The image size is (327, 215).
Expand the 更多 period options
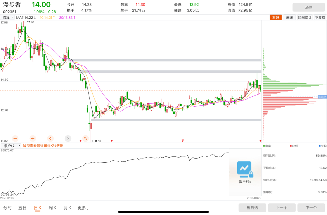pyautogui.click(x=83, y=208)
